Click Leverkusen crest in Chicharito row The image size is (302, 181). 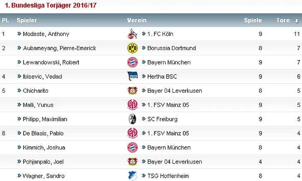pos(132,91)
